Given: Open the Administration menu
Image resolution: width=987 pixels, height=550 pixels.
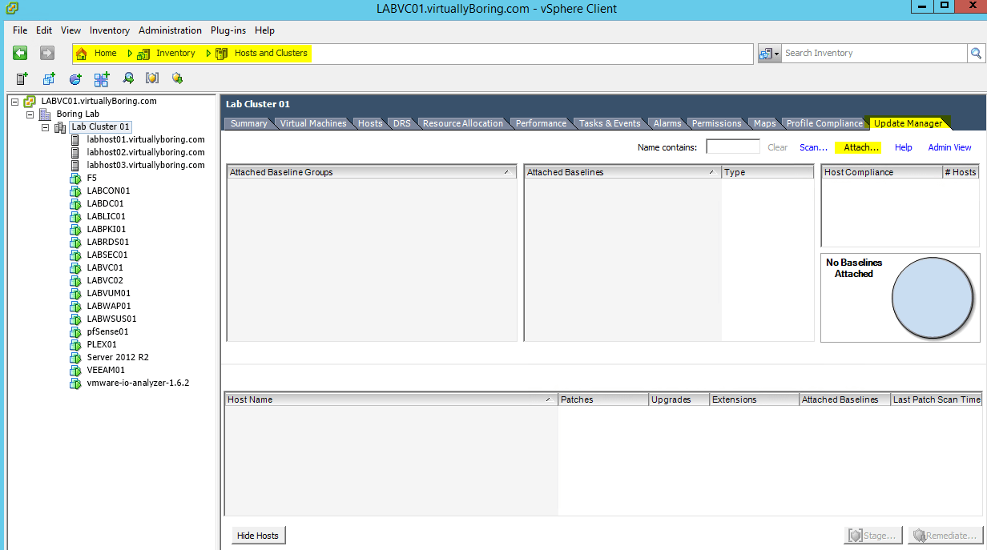Looking at the screenshot, I should (x=170, y=30).
